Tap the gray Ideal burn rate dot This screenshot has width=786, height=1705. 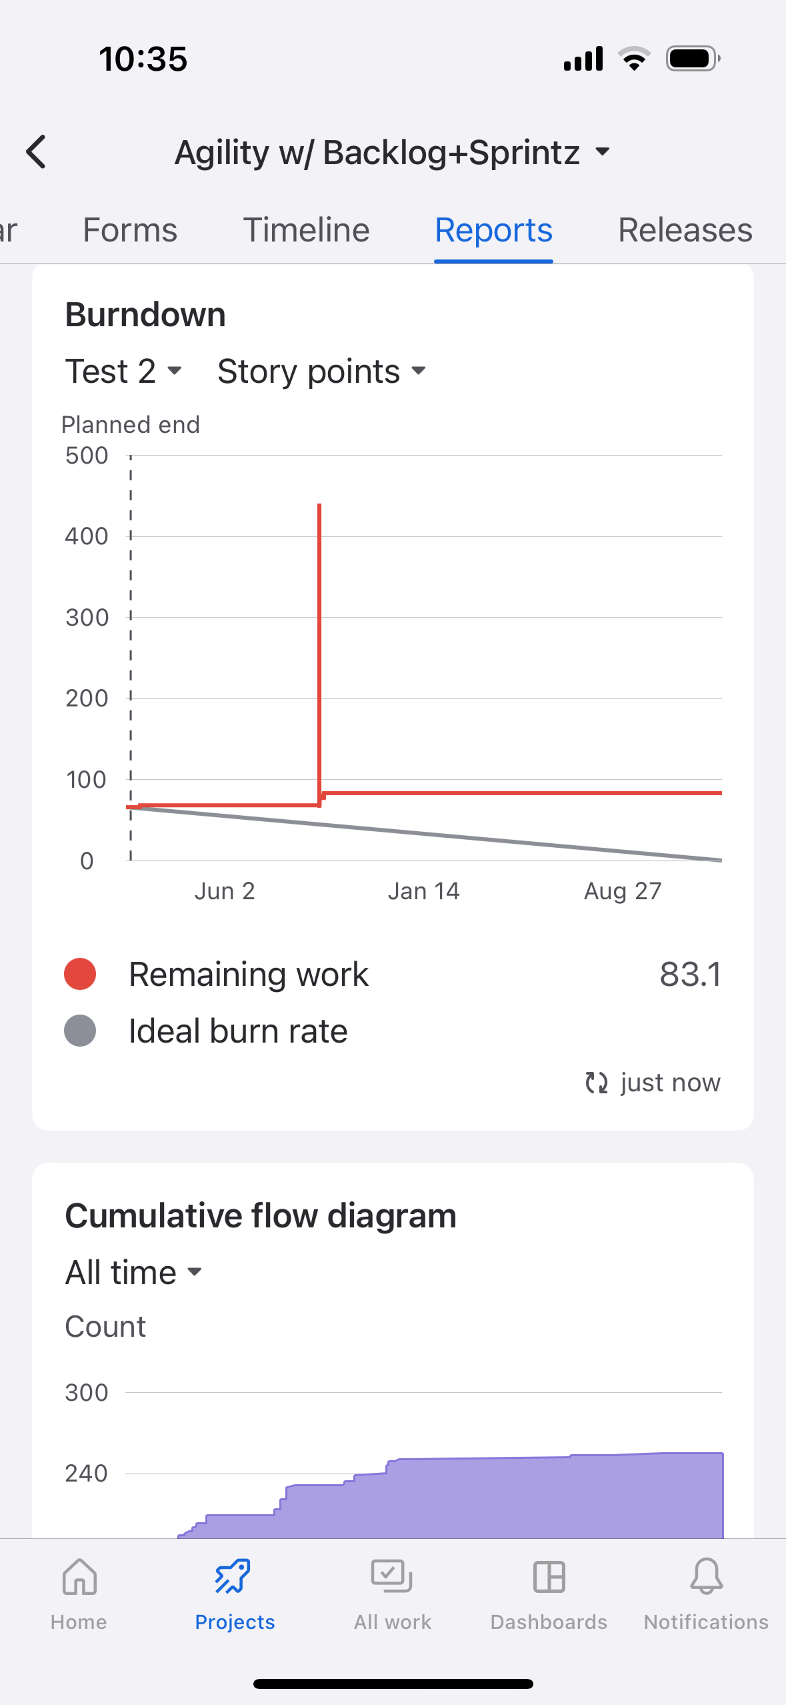click(80, 1031)
